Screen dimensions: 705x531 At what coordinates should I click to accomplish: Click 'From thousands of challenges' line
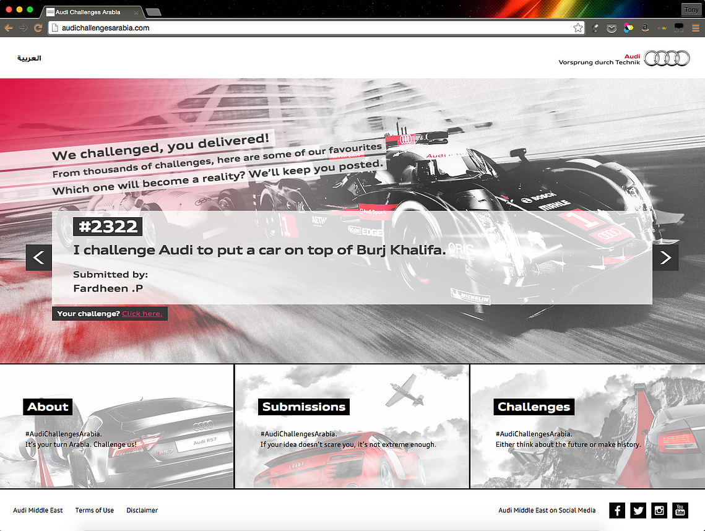click(x=217, y=160)
